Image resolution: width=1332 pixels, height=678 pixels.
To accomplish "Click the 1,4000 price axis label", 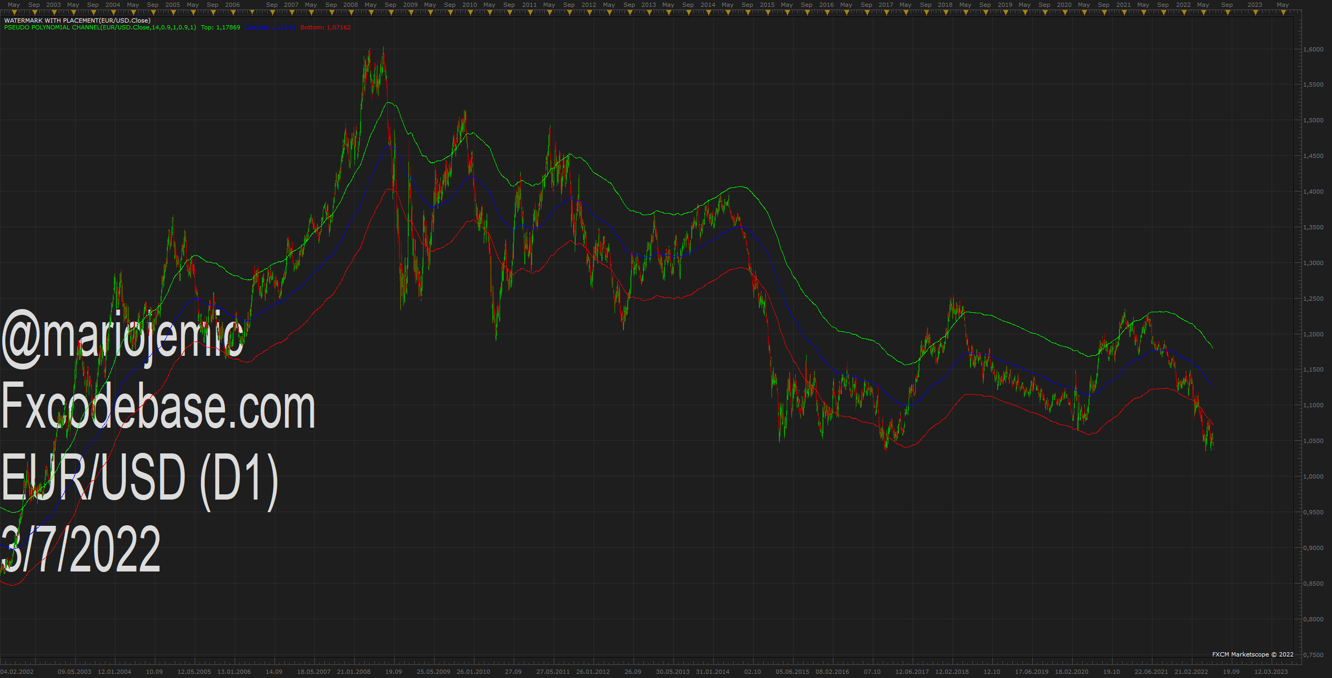I will tap(1313, 192).
